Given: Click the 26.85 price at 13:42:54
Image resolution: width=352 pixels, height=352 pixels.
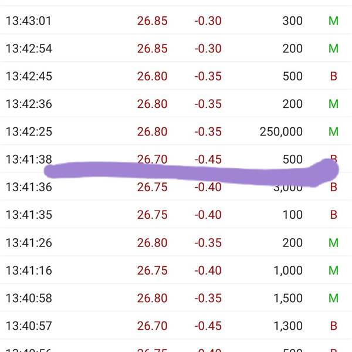Looking at the screenshot, I should click(152, 49).
